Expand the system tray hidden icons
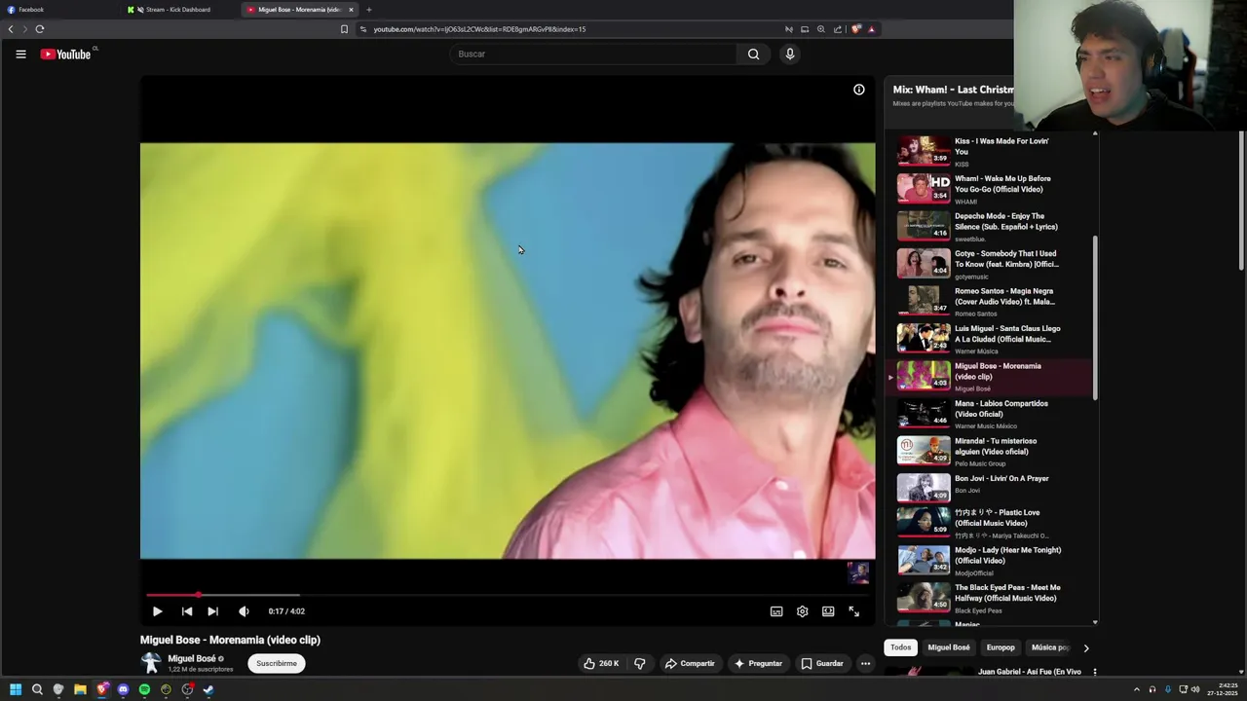The height and width of the screenshot is (701, 1247). click(1136, 689)
